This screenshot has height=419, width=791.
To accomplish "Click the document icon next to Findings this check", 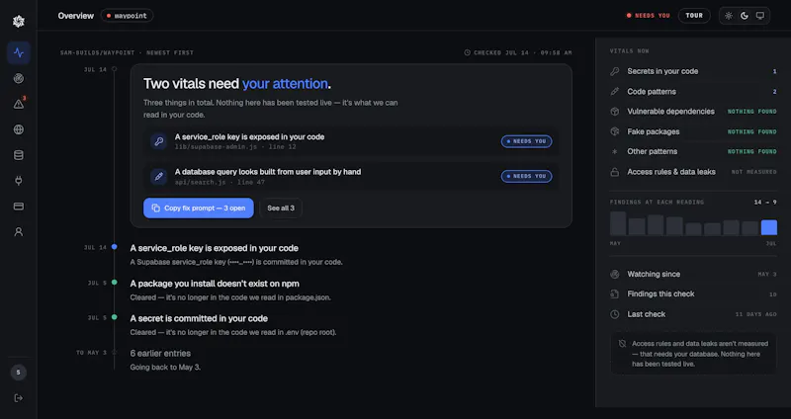I will 614,293.
